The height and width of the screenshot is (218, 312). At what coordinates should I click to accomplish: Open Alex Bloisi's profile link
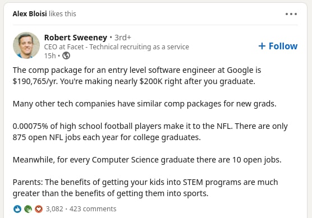(x=30, y=13)
